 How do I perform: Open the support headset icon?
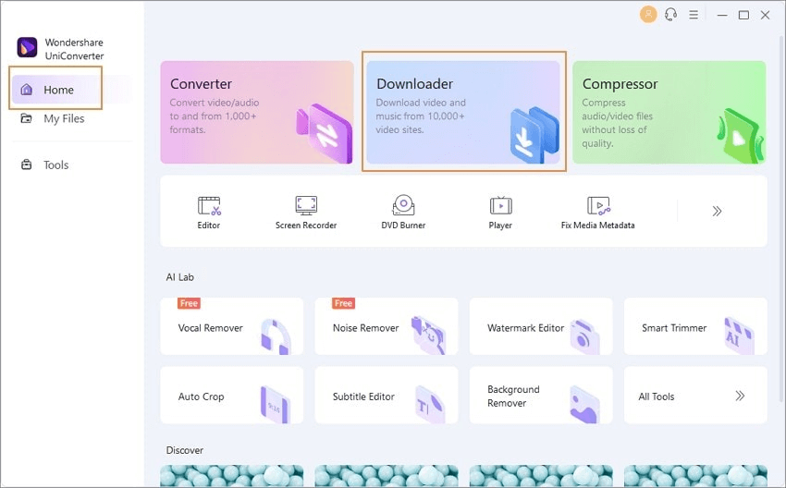click(670, 15)
